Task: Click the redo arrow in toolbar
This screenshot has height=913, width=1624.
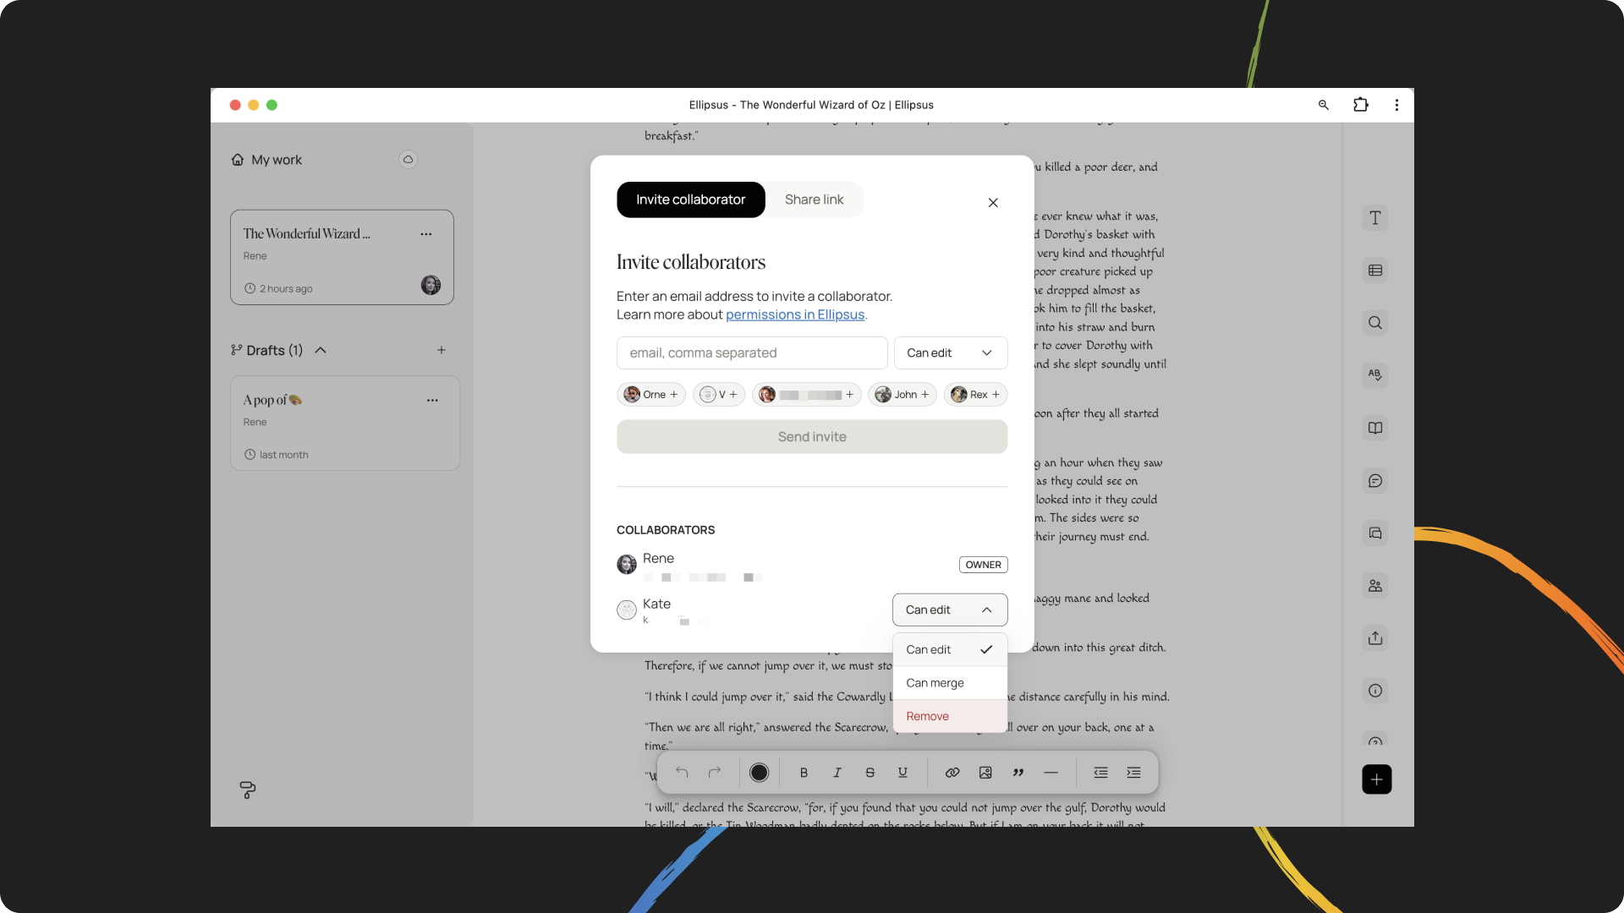Action: [715, 773]
